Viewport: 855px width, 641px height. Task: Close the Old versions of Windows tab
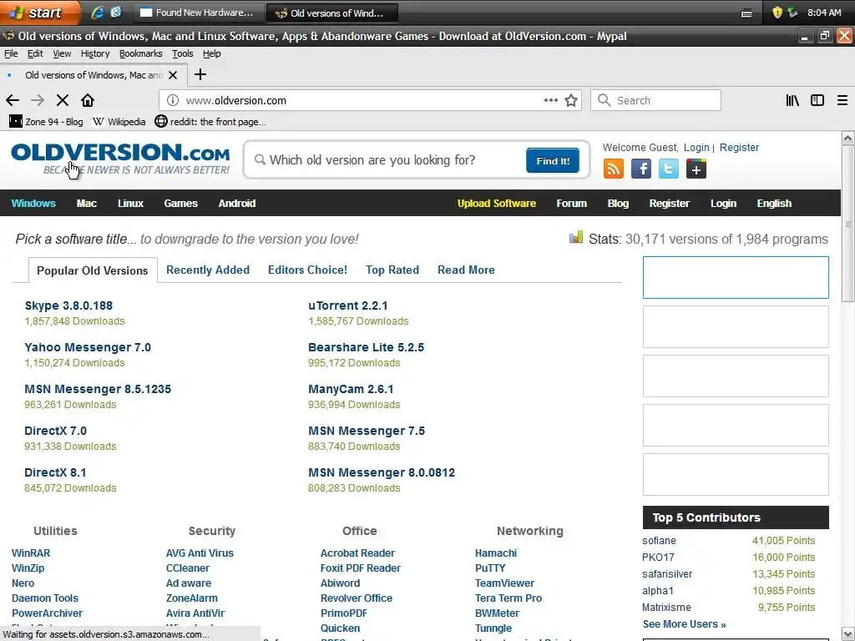coord(173,75)
